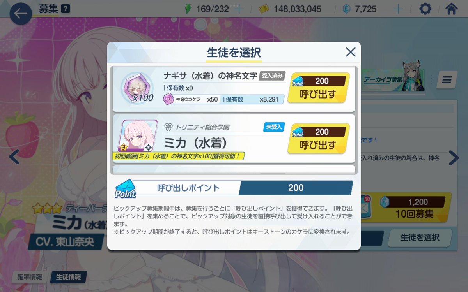This screenshot has height=292, width=468.
Task: Click the 10回募集 recruit button
Action: tap(413, 208)
